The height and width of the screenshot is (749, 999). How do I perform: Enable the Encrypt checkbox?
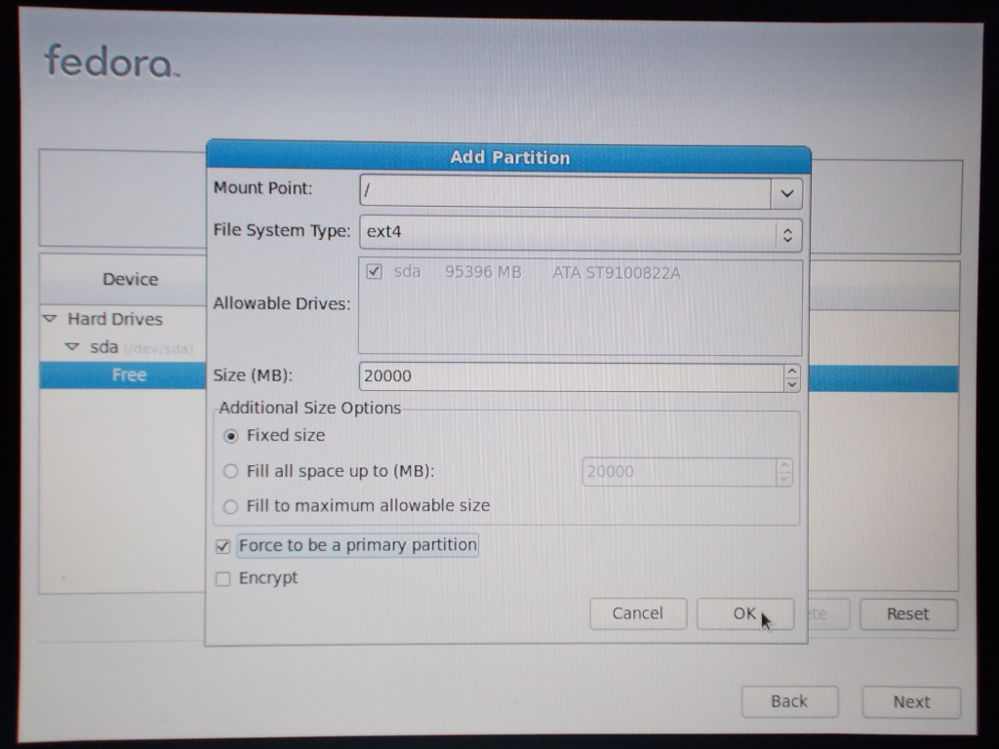click(x=223, y=579)
